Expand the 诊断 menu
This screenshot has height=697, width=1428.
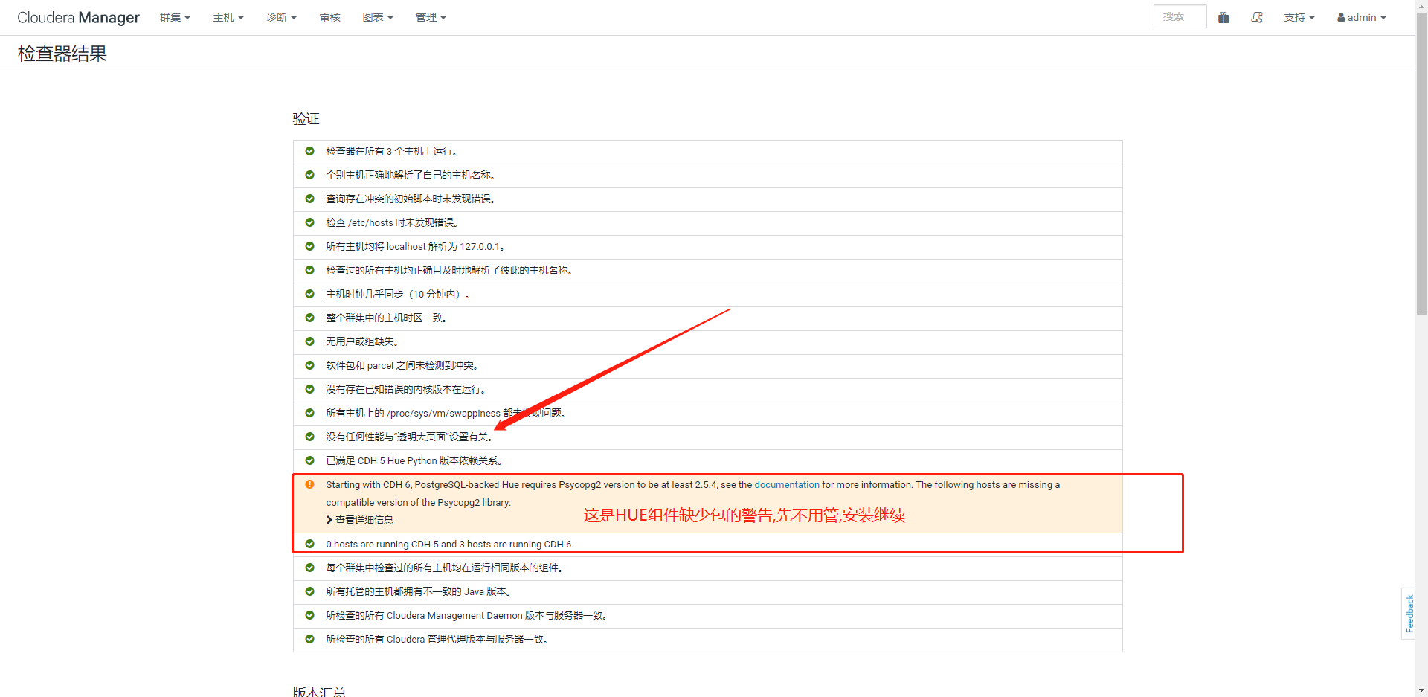pyautogui.click(x=281, y=17)
